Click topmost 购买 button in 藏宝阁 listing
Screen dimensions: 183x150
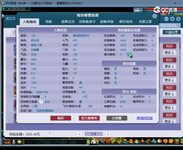point(169,46)
